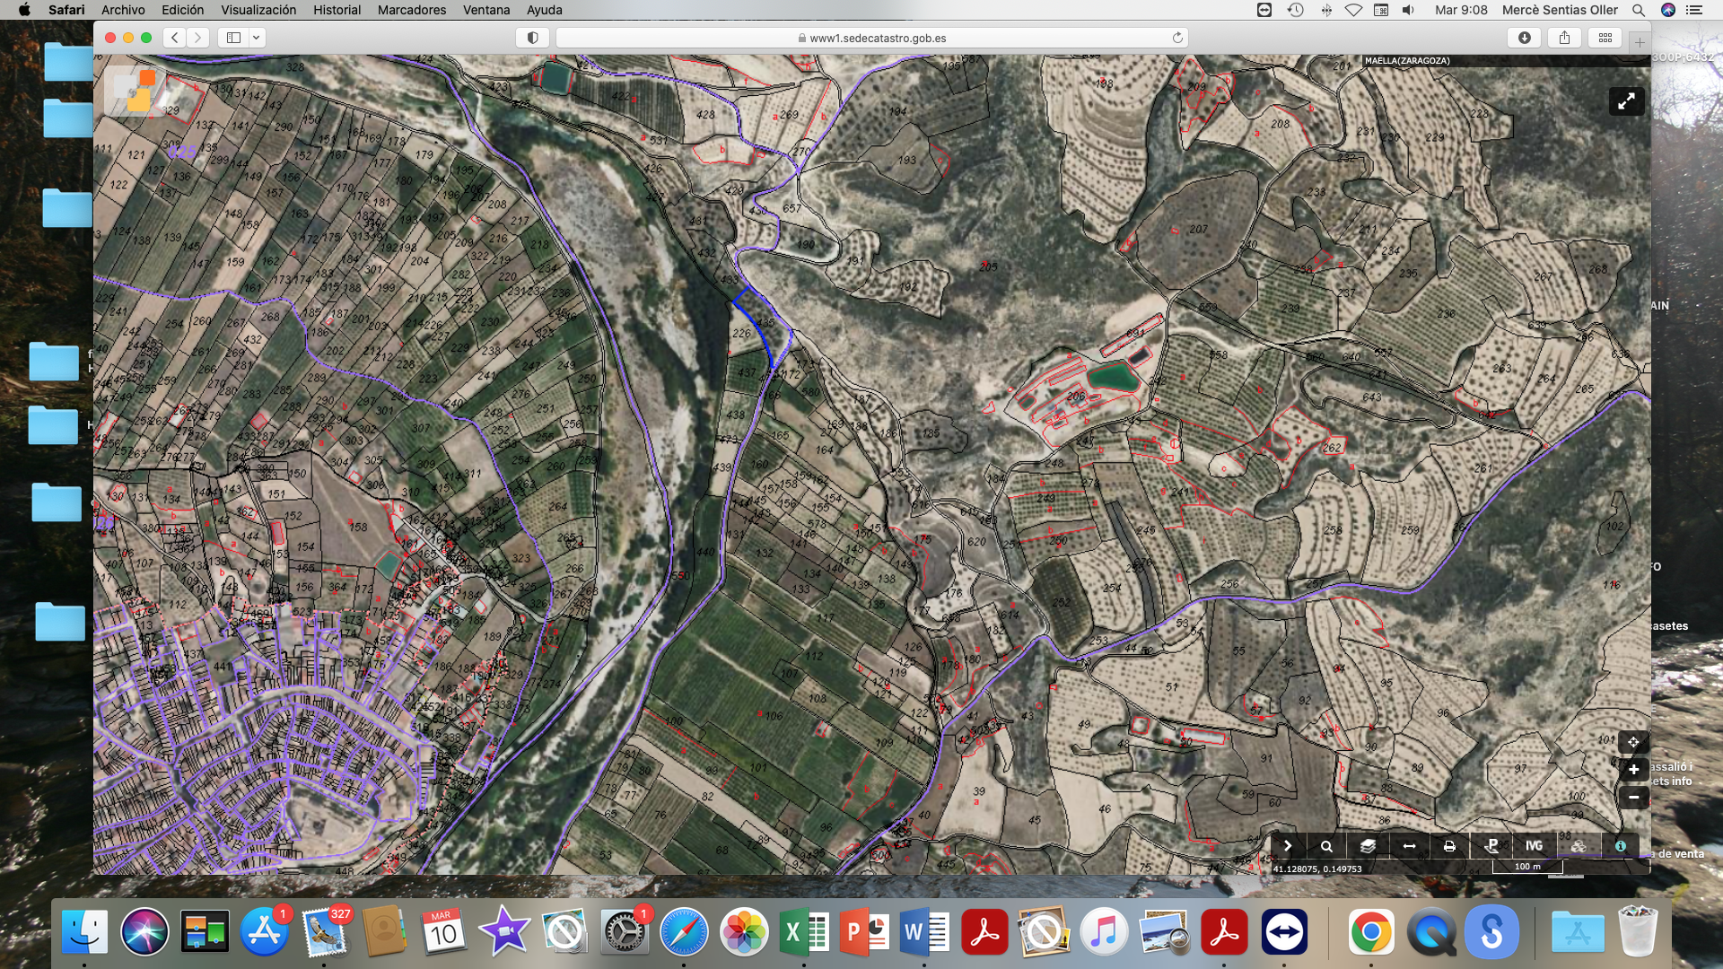1723x969 pixels.
Task: Click the IVG tool button
Action: point(1534,846)
